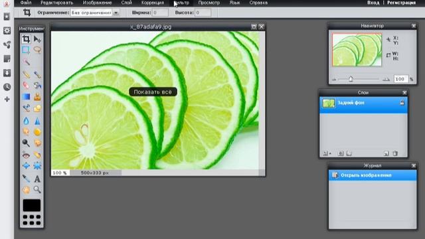
Task: Click the Высота height input field
Action: click(x=203, y=13)
